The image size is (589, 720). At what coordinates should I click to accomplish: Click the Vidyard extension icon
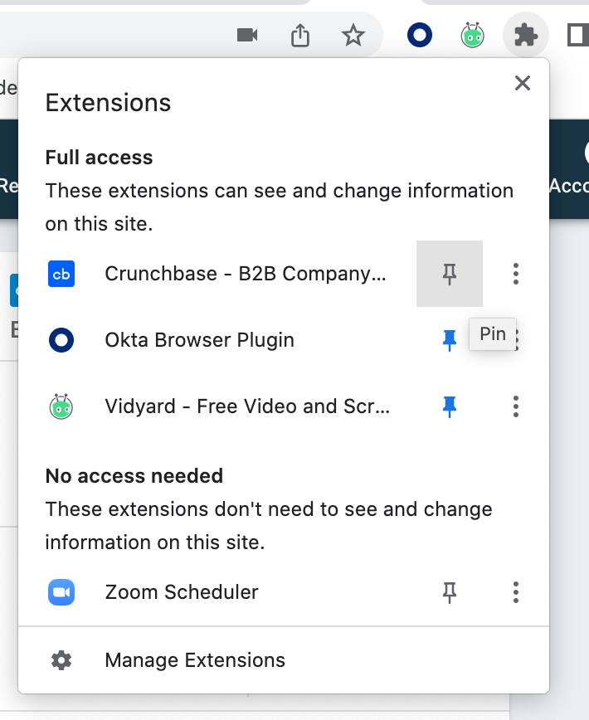pyautogui.click(x=61, y=406)
